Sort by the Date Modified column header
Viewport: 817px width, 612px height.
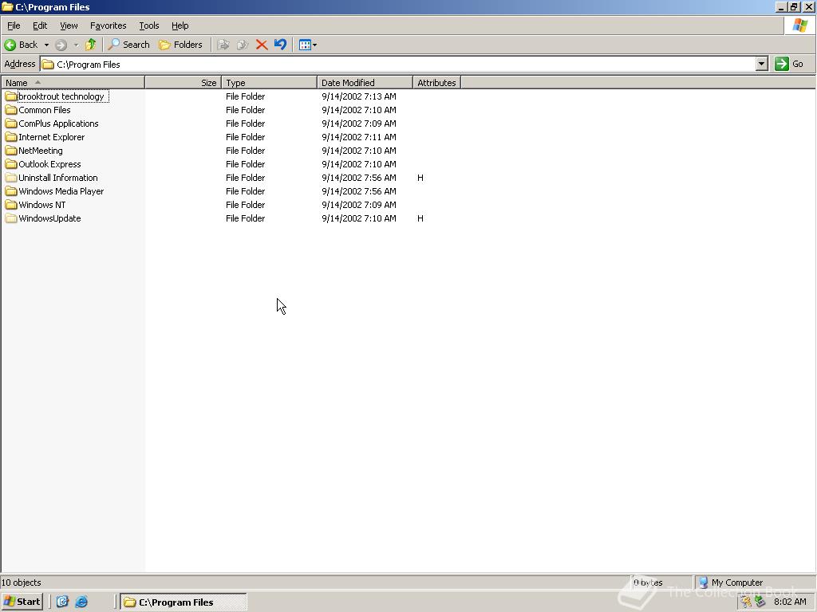[365, 83]
